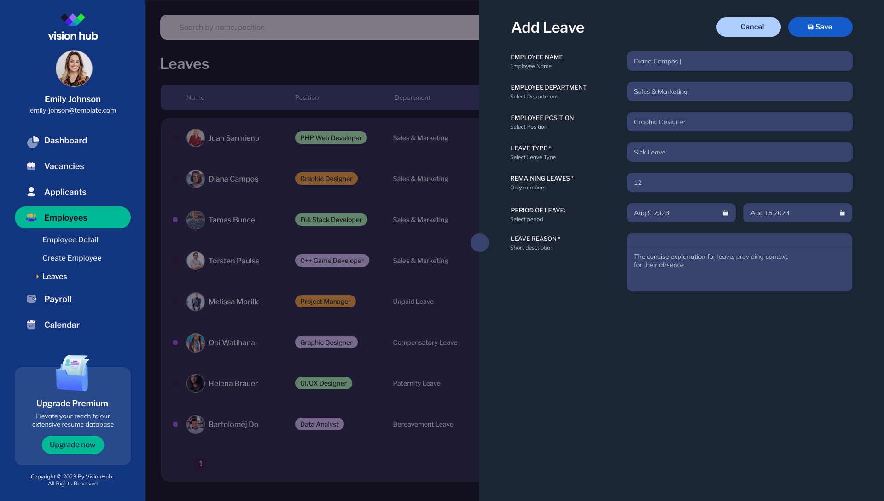Viewport: 884px width, 501px height.
Task: Click Bartoloměj's avatar
Action: tap(196, 424)
